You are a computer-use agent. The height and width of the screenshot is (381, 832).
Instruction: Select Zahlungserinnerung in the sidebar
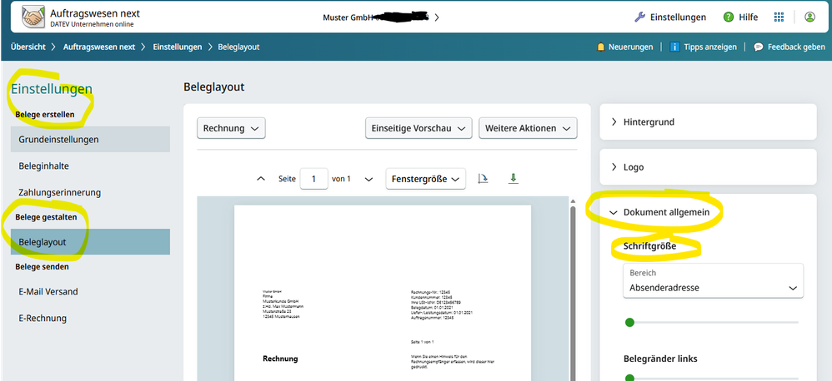90,193
